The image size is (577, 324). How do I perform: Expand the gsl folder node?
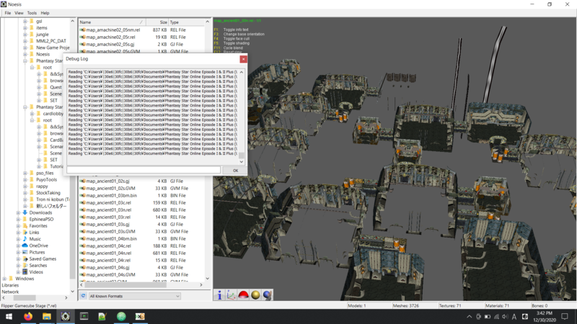(25, 22)
